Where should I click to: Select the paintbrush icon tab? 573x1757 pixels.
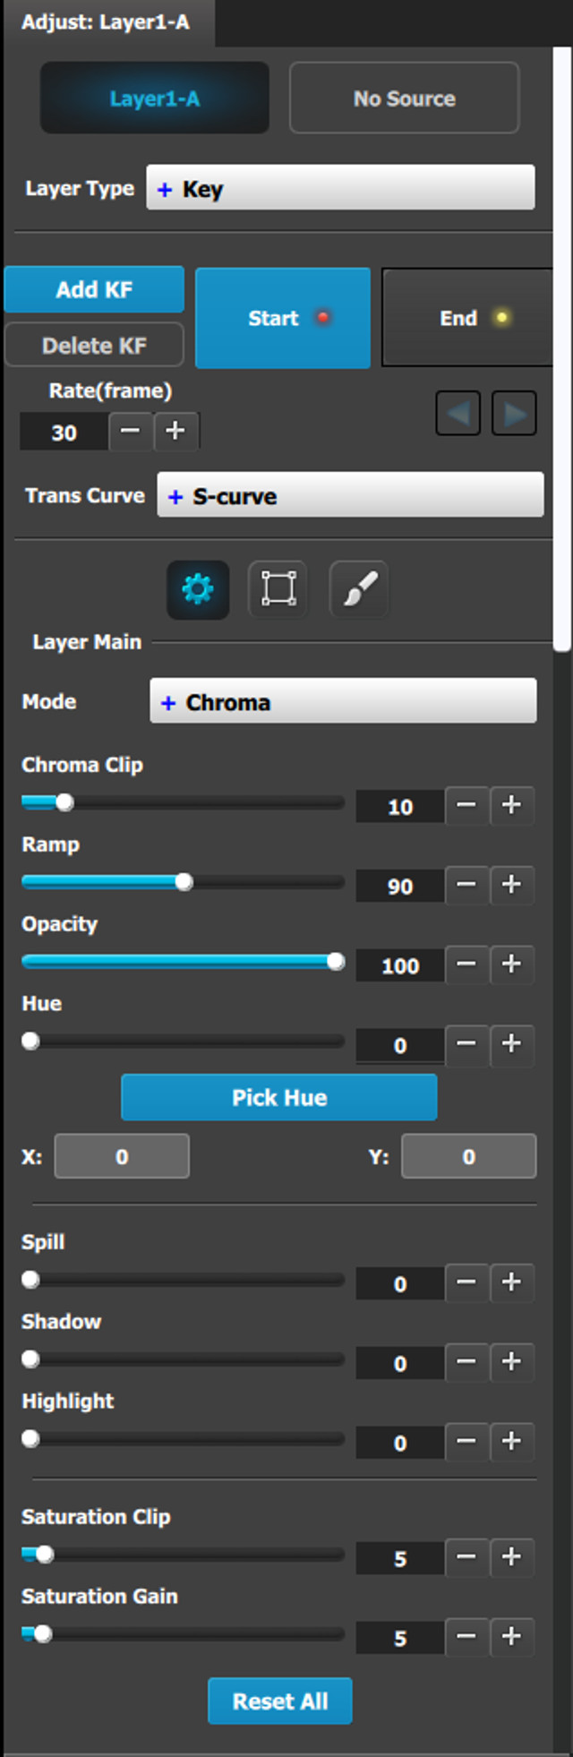(359, 589)
